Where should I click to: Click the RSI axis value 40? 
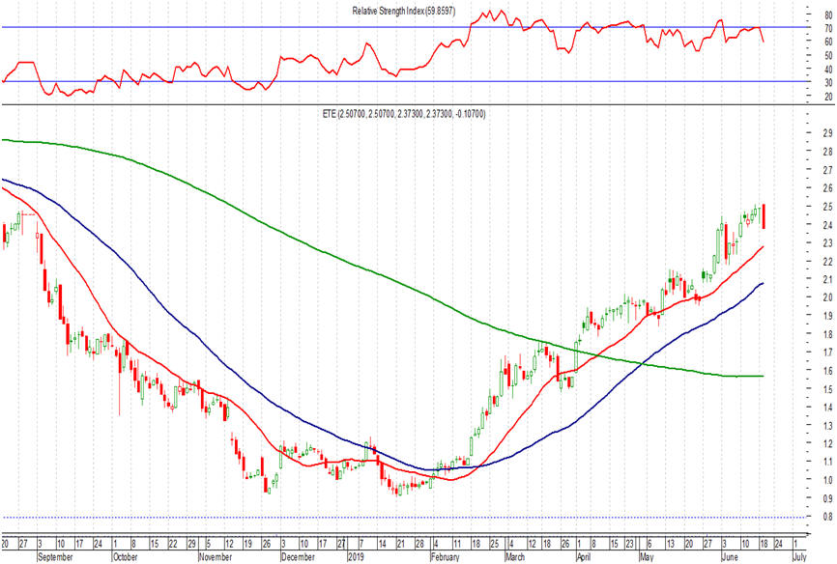coord(828,70)
